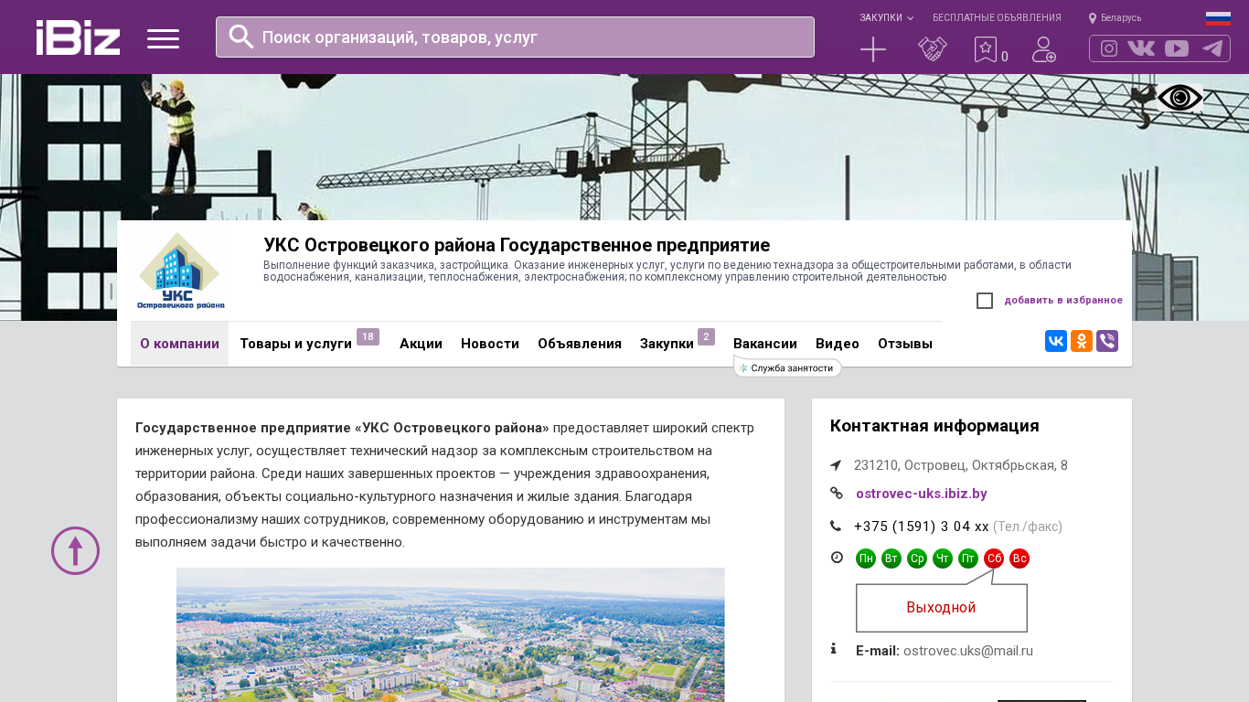Open 'БЕСПЛАТНЫЕ ОБЪЯВЛЕНИЯ' link
Image resolution: width=1249 pixels, height=702 pixels.
point(997,17)
